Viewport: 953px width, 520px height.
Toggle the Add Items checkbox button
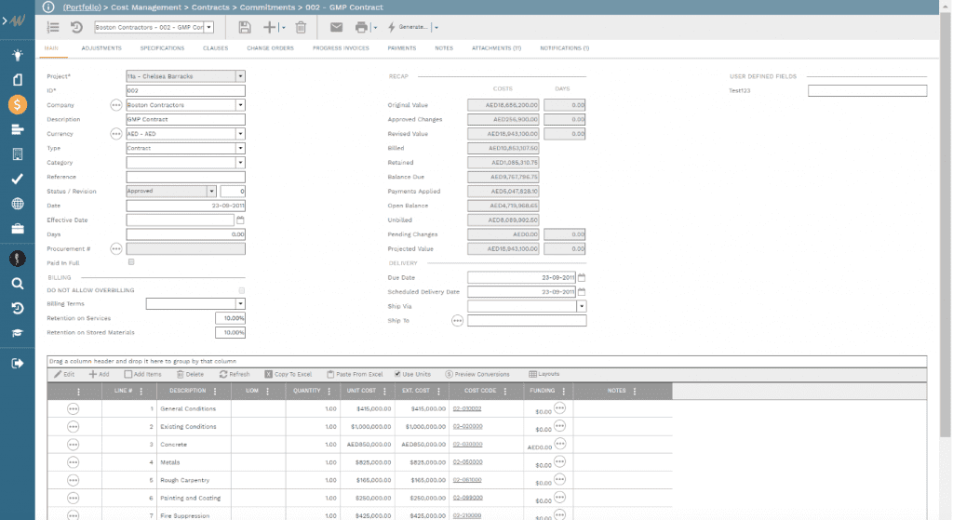tap(142, 374)
